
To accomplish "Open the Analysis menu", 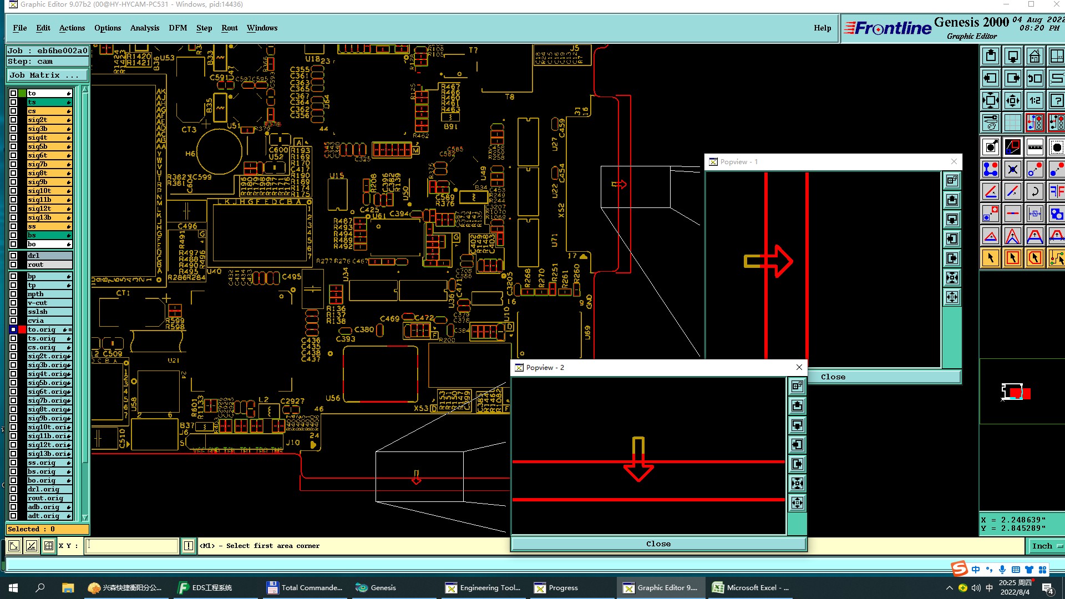I will click(x=144, y=28).
